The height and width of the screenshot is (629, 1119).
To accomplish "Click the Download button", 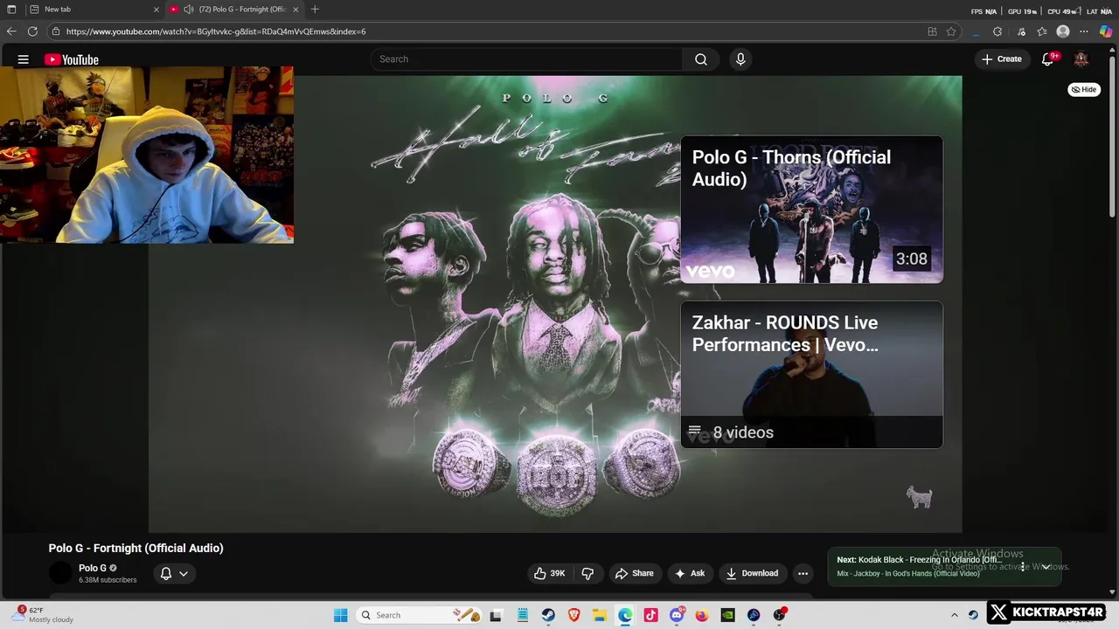I will 752,573.
